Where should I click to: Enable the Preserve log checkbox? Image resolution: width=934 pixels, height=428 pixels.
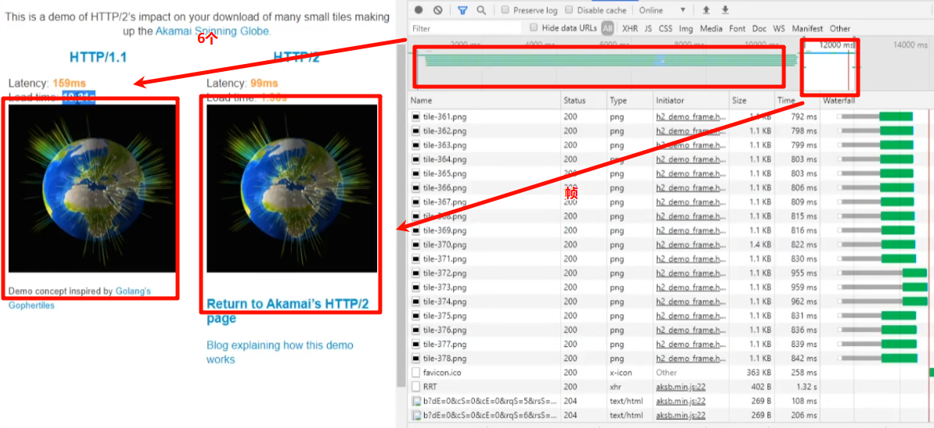click(505, 10)
